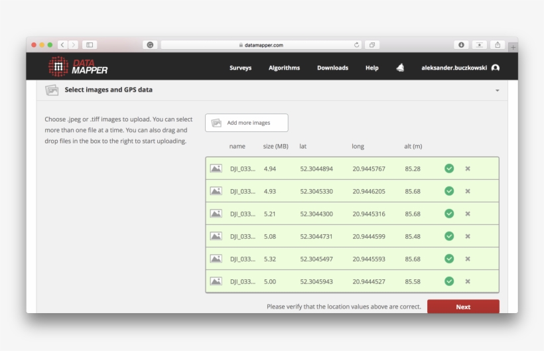Click the images icon beside section title
Image resolution: width=544 pixels, height=351 pixels.
pos(52,90)
